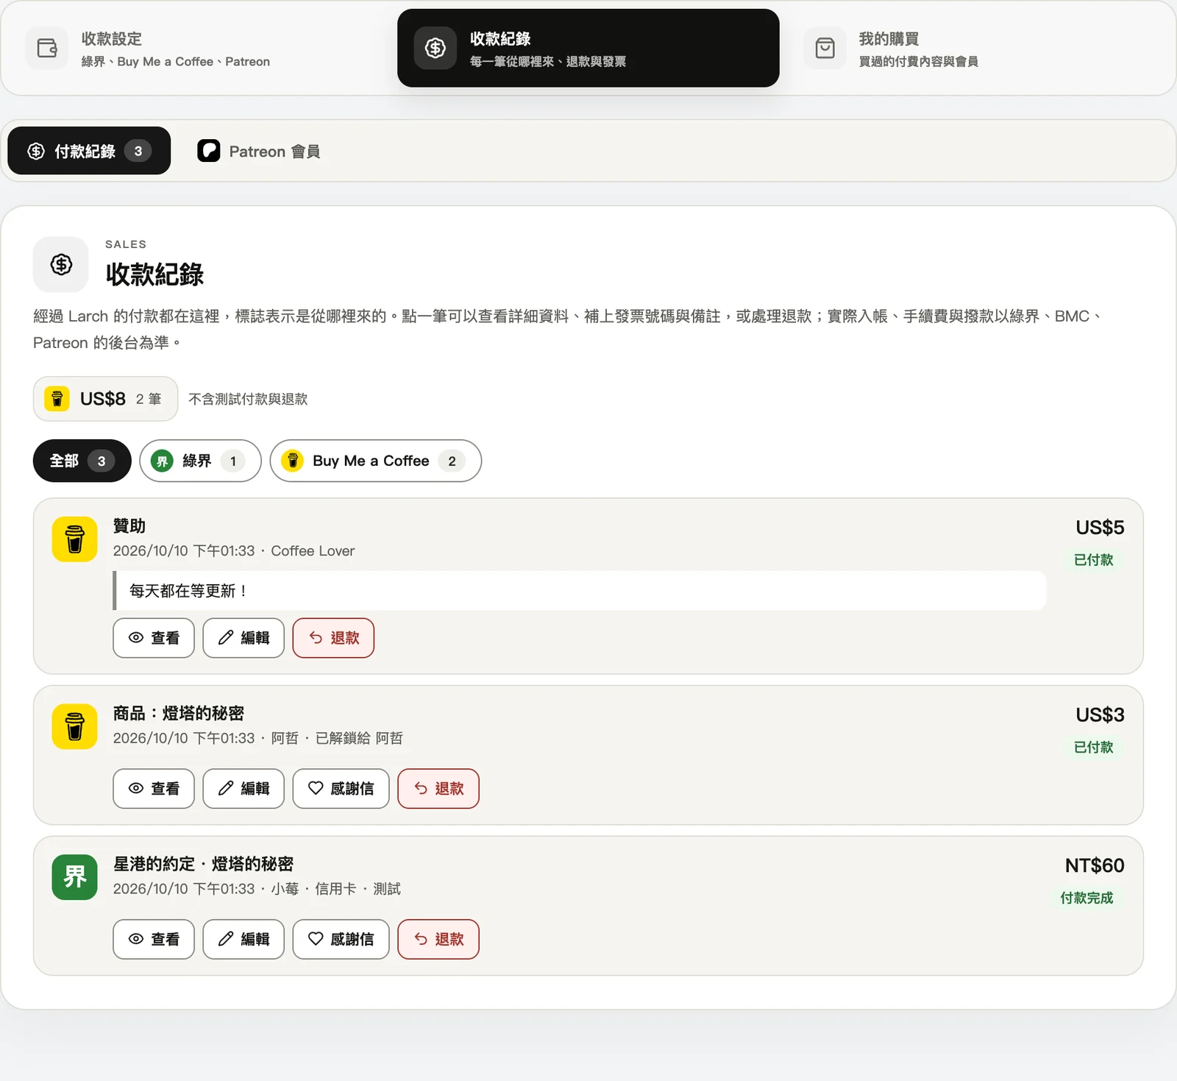Viewport: 1177px width, 1081px height.
Task: Filter records by 全部
Action: (x=82, y=461)
